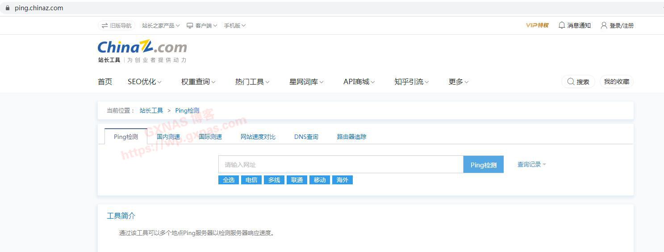Click the 客户端 monitor icon
Image resolution: width=664 pixels, height=252 pixels.
coord(190,25)
